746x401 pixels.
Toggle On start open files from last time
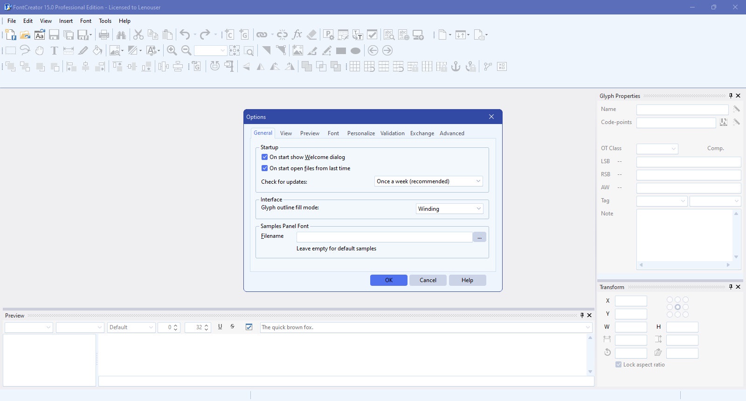pos(264,168)
